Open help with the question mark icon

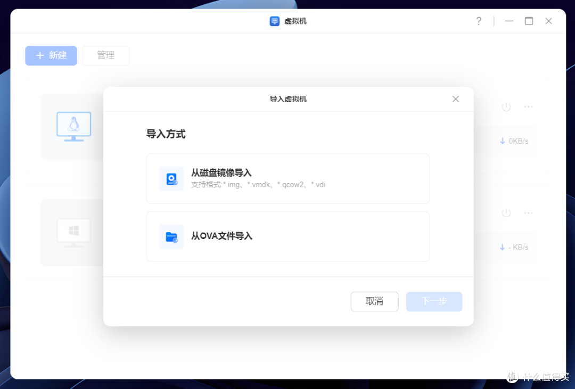[479, 21]
